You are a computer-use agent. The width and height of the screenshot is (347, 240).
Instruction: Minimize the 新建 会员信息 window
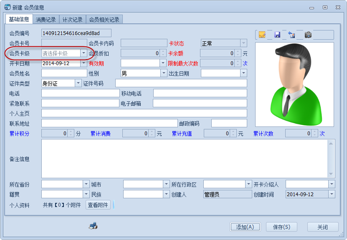(x=312, y=8)
